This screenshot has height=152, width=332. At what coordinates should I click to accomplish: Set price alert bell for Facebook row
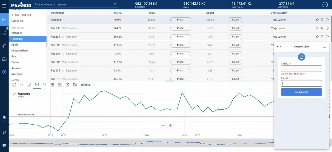click(x=322, y=20)
